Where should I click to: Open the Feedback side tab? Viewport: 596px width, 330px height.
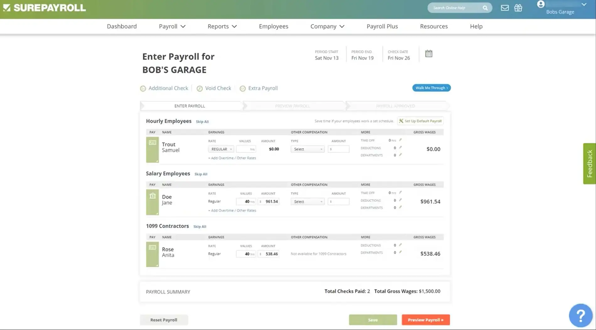pyautogui.click(x=589, y=164)
